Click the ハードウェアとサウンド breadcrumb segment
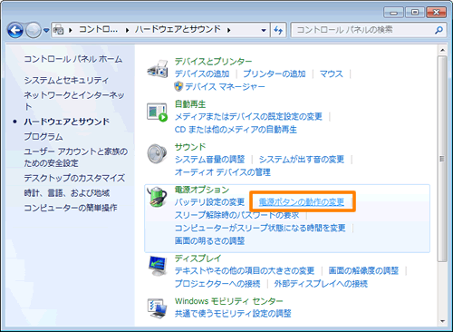The image size is (453, 332). point(178,29)
